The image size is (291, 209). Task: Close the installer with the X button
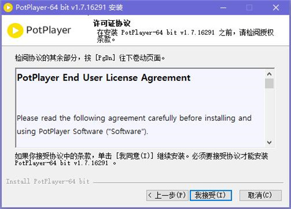coord(276,7)
